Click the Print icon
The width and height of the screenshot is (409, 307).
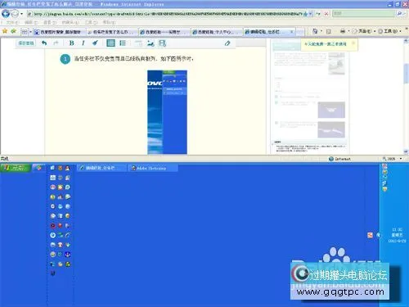click(343, 31)
